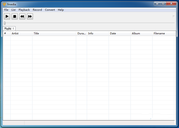Open the Convert menu
This screenshot has width=179, height=128.
(50, 10)
